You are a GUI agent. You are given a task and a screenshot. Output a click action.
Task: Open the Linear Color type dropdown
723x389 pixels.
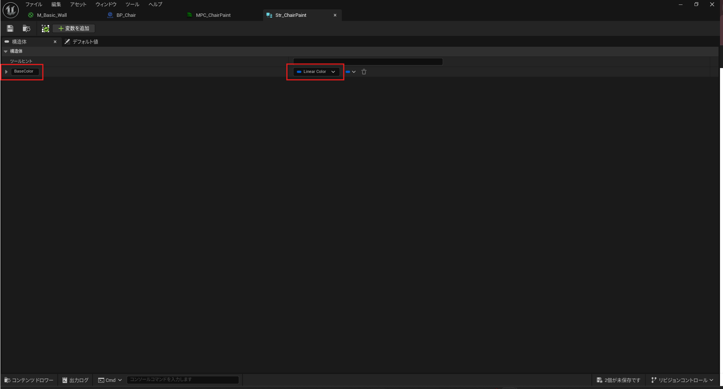pyautogui.click(x=316, y=72)
